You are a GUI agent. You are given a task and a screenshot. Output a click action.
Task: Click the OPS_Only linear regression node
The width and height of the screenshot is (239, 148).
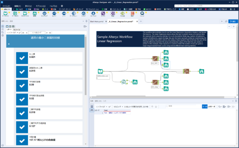click(x=155, y=82)
